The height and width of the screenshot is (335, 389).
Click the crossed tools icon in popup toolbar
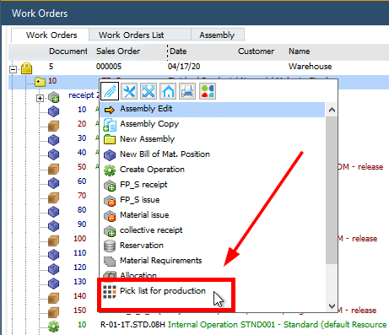(149, 91)
